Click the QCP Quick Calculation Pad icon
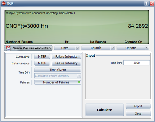 pyautogui.click(x=8, y=48)
